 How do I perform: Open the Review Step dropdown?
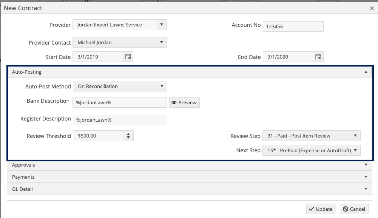coord(355,136)
